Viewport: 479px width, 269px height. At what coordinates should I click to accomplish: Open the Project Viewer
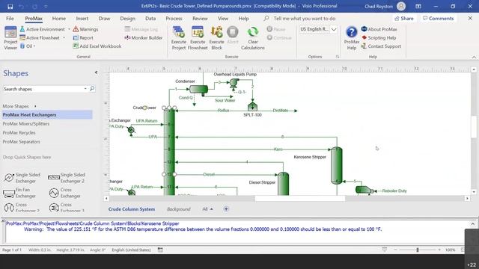pyautogui.click(x=10, y=38)
